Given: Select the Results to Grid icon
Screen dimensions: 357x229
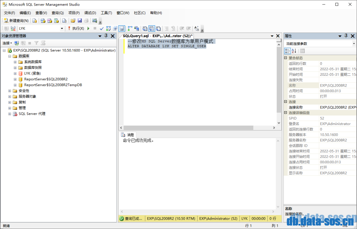Looking at the screenshot, I should [152, 28].
